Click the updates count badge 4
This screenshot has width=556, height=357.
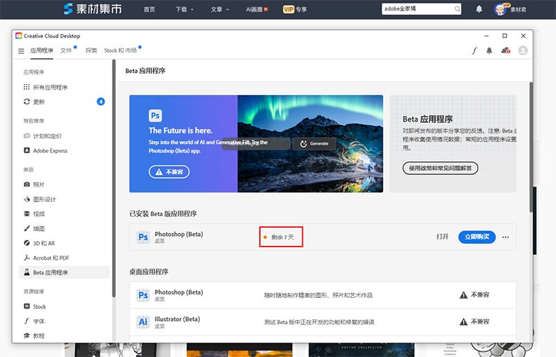[101, 101]
